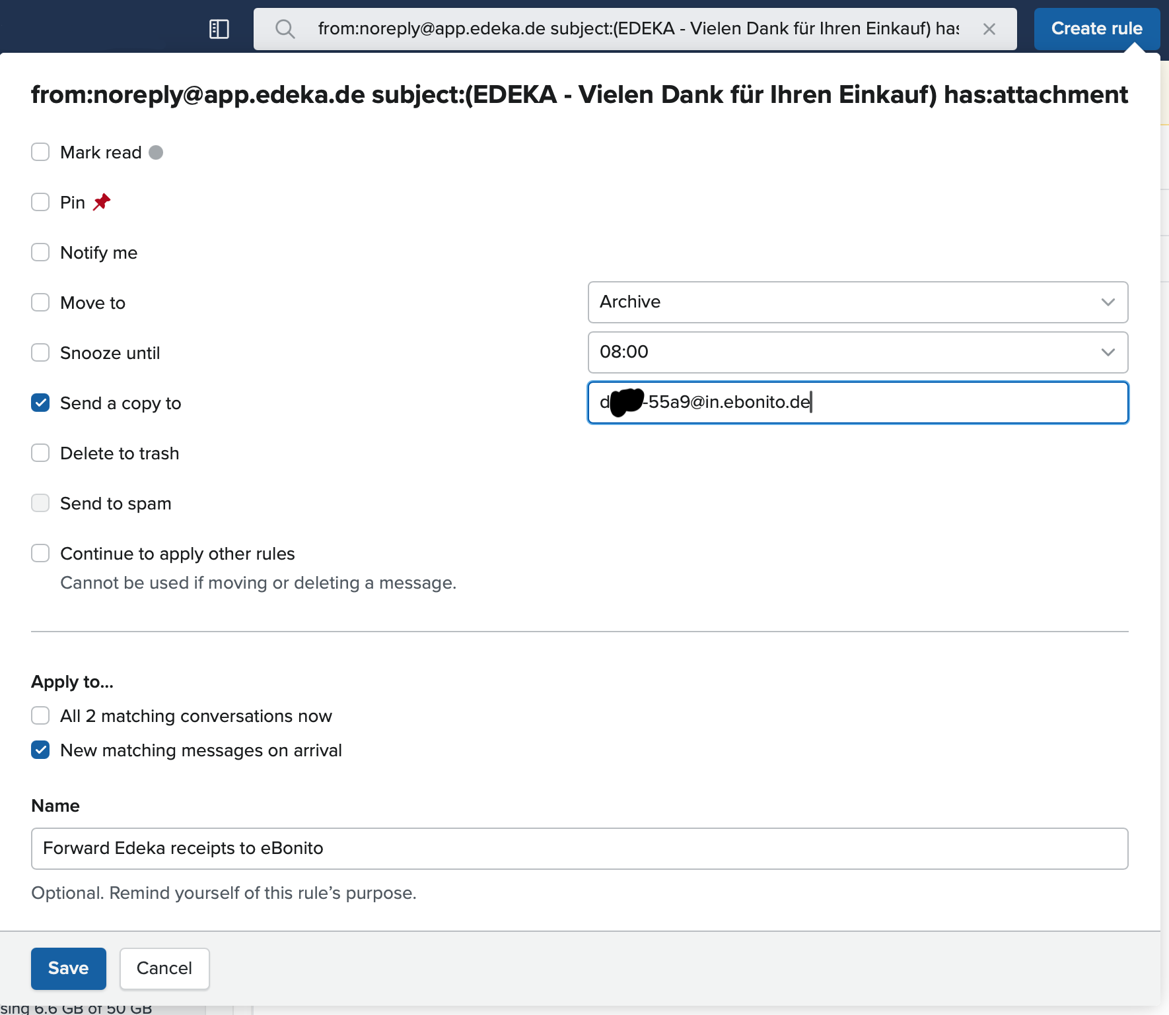Check All 2 matching conversations now
This screenshot has width=1169, height=1015.
(40, 715)
